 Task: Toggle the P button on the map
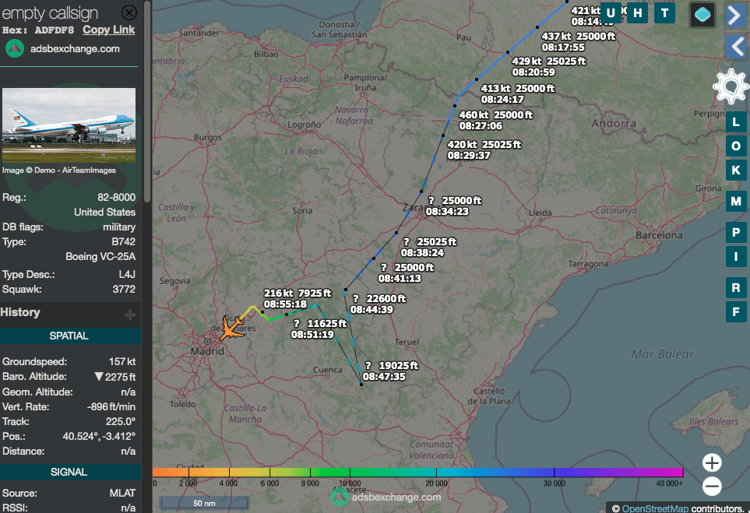tap(736, 232)
